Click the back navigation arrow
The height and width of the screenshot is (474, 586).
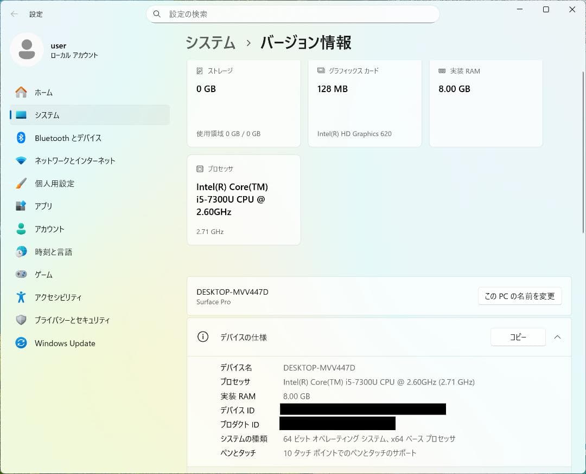click(x=14, y=14)
